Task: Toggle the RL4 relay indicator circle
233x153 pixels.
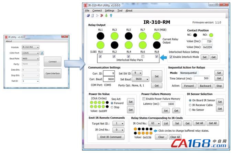Action: click(x=129, y=45)
